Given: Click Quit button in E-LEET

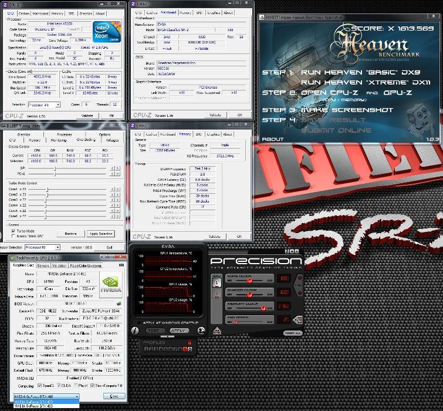Looking at the screenshot, I should click(109, 247).
